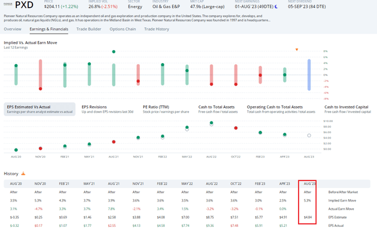Click the AUG'20 column header in History table

pos(16,184)
